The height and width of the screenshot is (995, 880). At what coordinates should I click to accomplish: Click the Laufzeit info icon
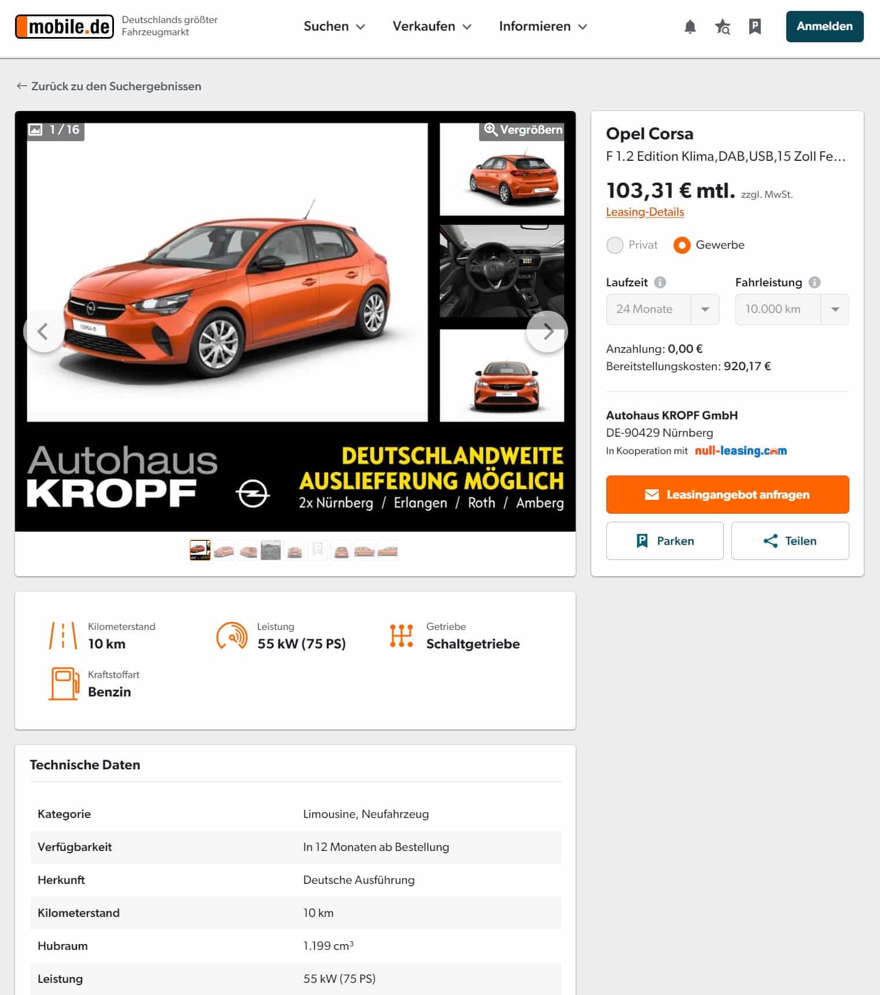point(660,282)
